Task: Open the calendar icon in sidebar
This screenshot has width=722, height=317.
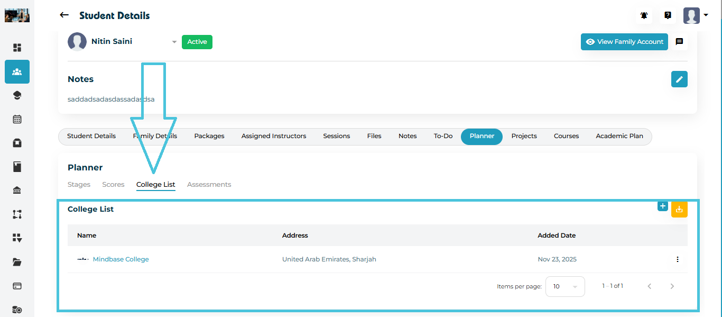Action: [17, 119]
